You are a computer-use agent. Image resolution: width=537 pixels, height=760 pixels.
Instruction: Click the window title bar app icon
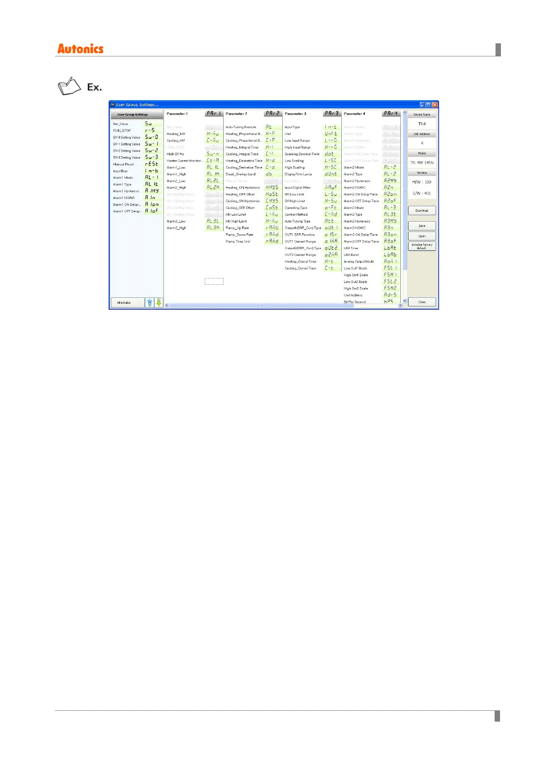click(113, 105)
